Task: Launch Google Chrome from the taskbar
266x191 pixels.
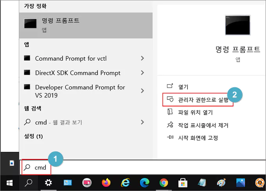Action: point(164,183)
